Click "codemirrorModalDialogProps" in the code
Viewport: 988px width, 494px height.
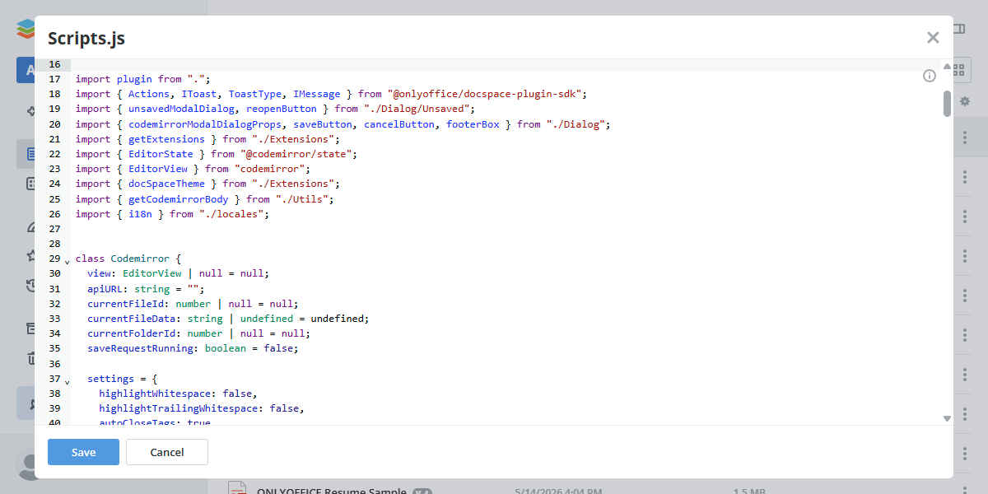pyautogui.click(x=205, y=124)
